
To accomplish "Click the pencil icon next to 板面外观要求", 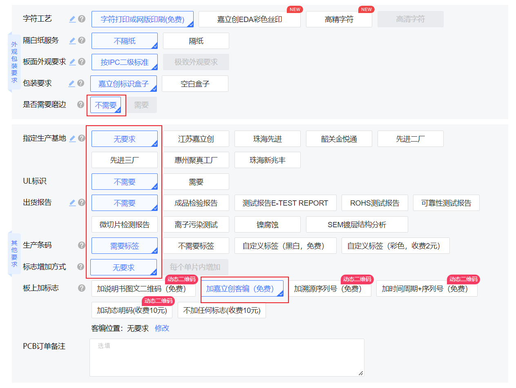I will click(72, 62).
